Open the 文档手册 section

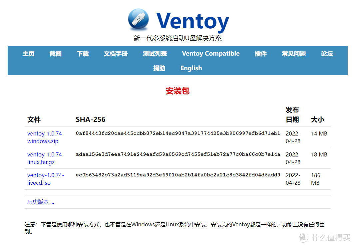tap(116, 54)
